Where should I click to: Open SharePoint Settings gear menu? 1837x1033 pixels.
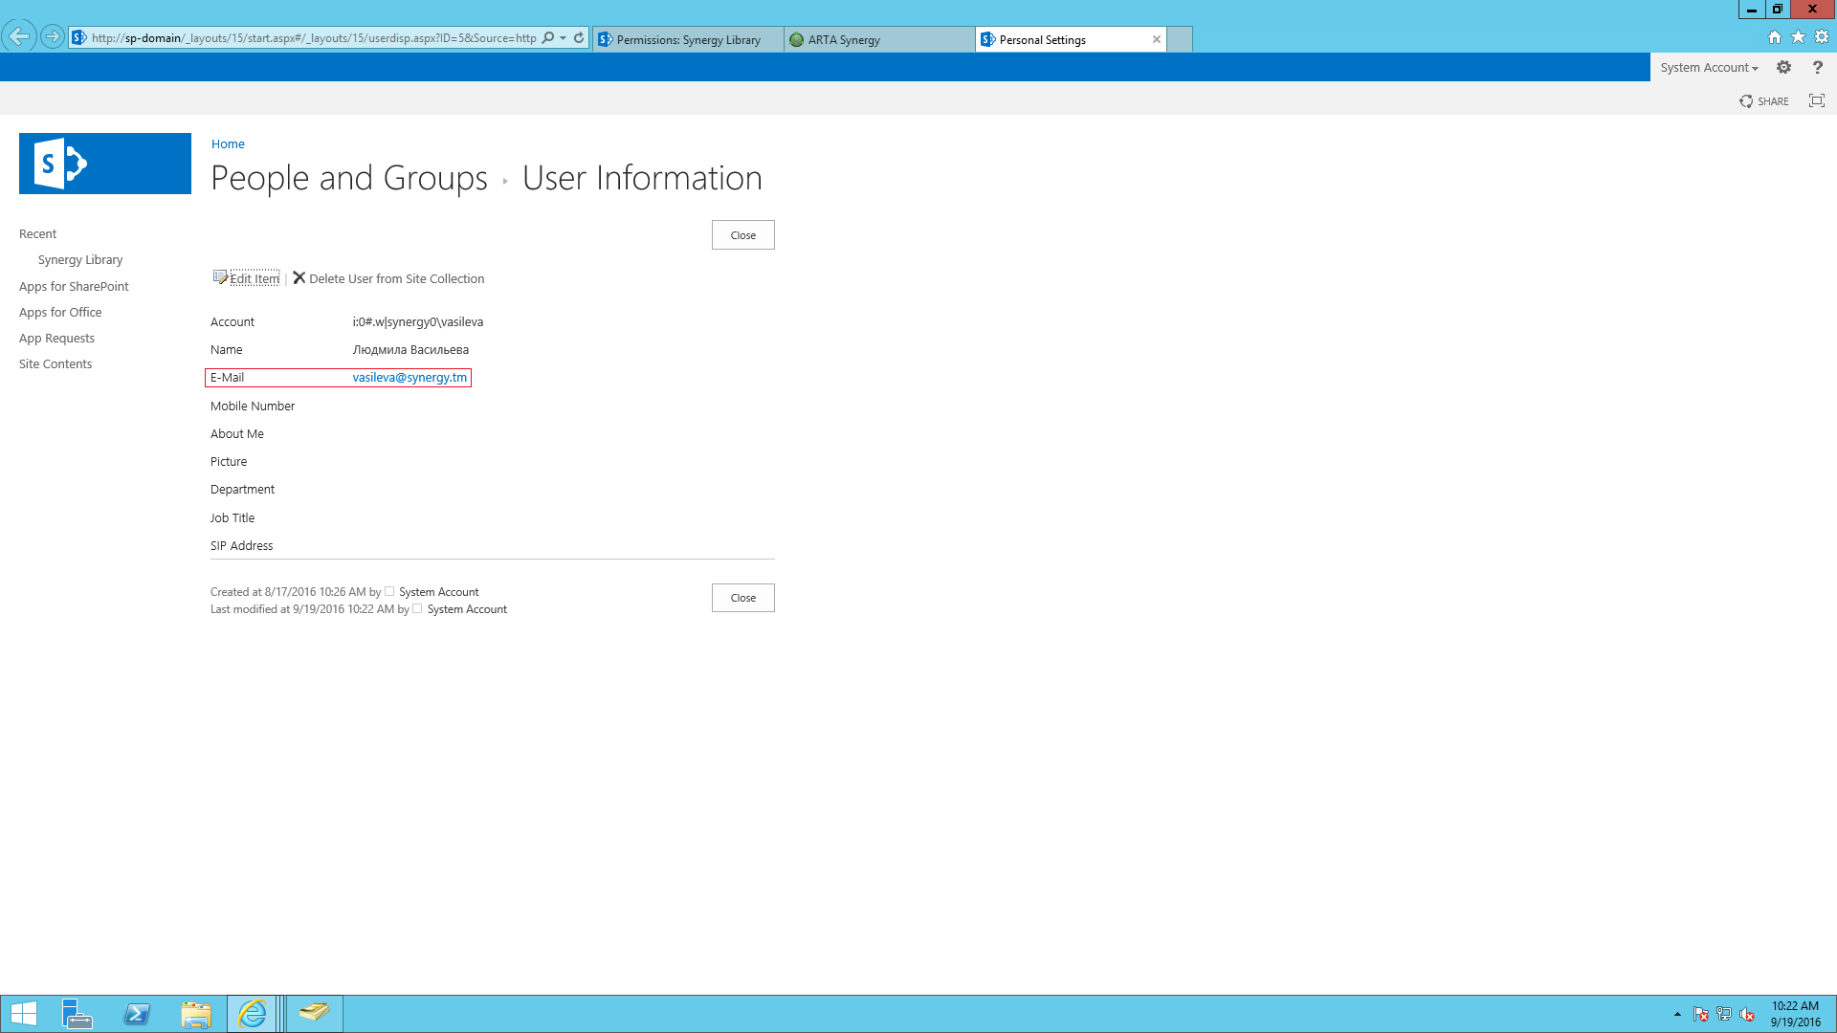pyautogui.click(x=1784, y=67)
